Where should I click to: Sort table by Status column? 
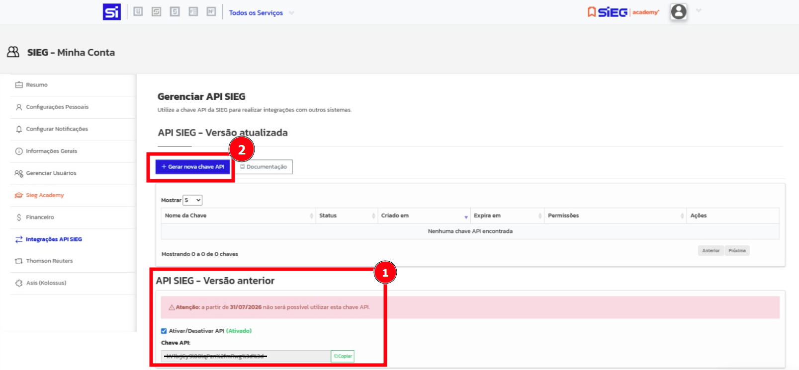346,216
